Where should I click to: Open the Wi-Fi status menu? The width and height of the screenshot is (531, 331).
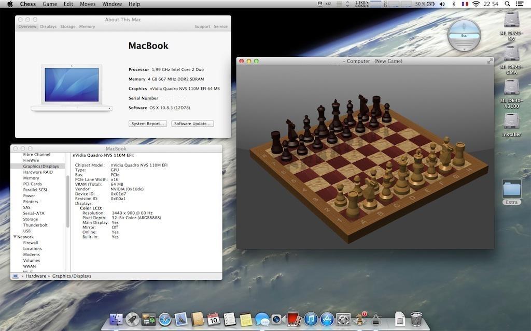476,4
